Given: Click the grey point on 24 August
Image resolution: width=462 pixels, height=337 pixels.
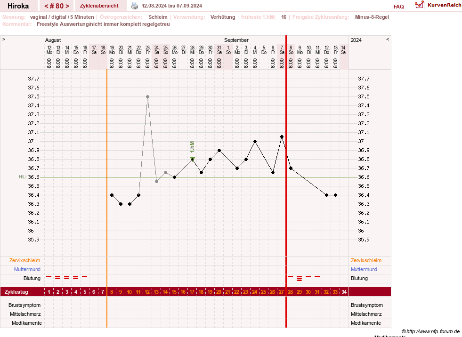Looking at the screenshot, I should click(x=157, y=182).
